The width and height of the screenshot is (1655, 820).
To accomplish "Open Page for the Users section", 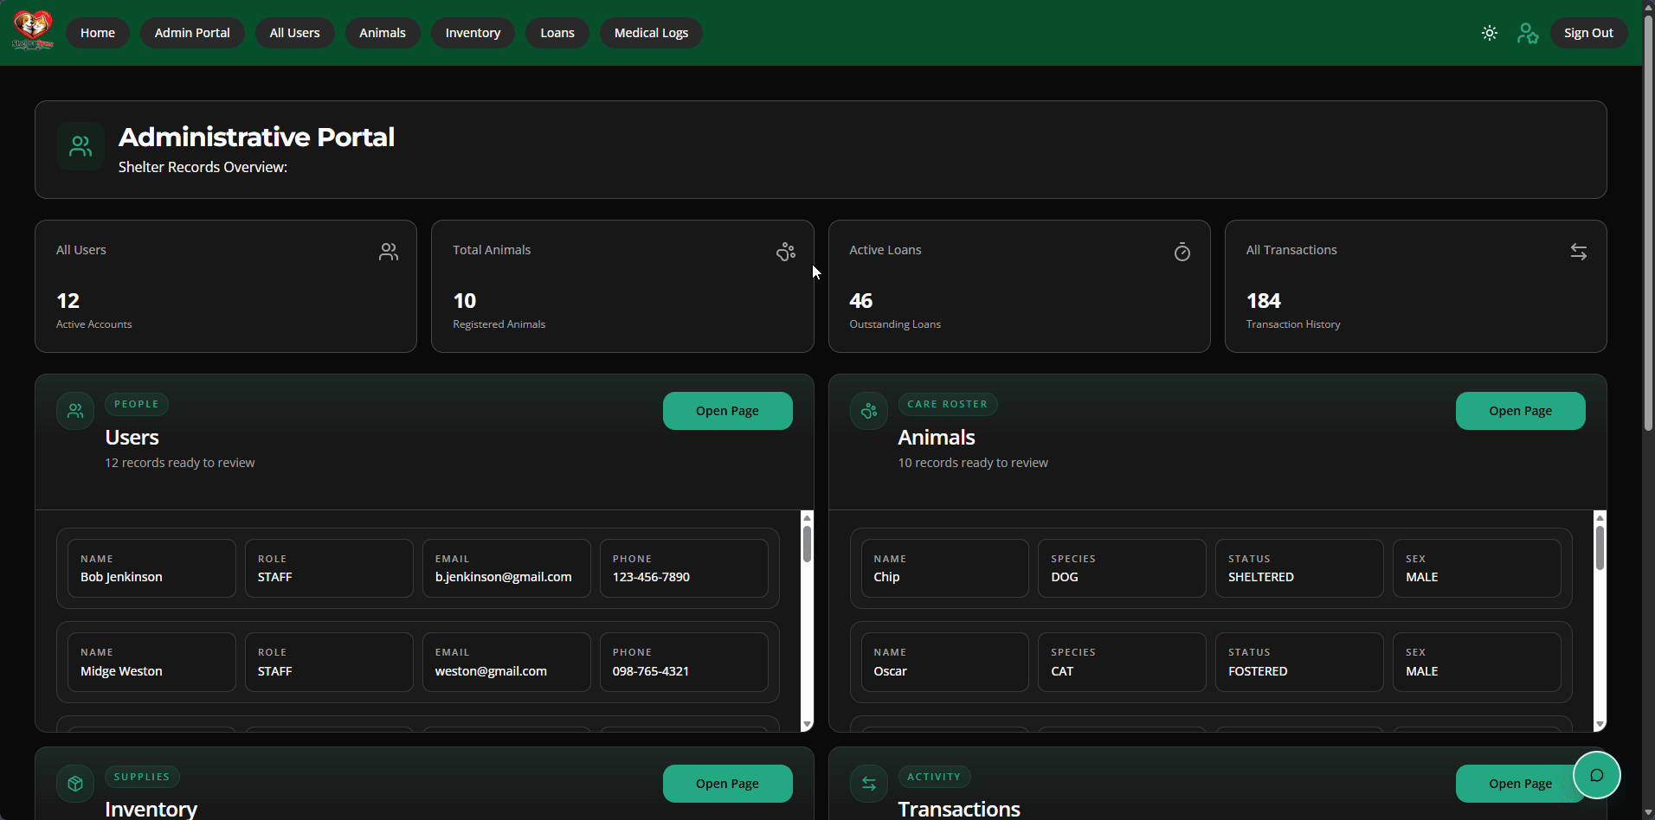I will click(727, 411).
